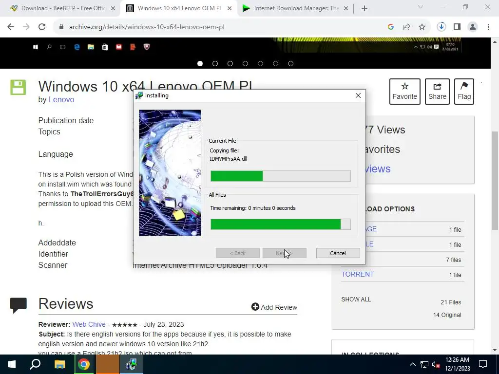499x374 pixels.
Task: Close the Windows 10 Lenovo OEM tab
Action: pos(230,9)
